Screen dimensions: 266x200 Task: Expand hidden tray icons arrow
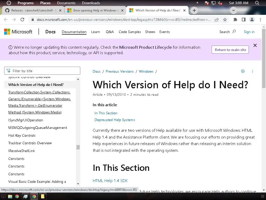coord(197,3)
